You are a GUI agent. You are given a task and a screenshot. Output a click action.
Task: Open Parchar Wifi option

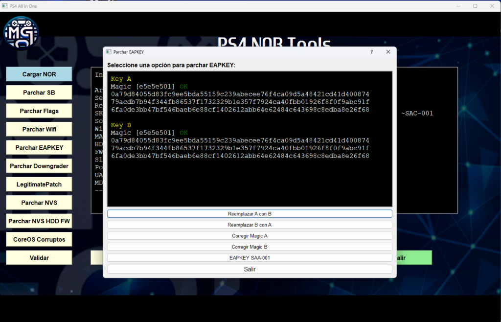(39, 129)
